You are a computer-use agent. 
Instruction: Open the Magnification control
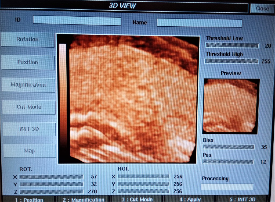point(28,85)
